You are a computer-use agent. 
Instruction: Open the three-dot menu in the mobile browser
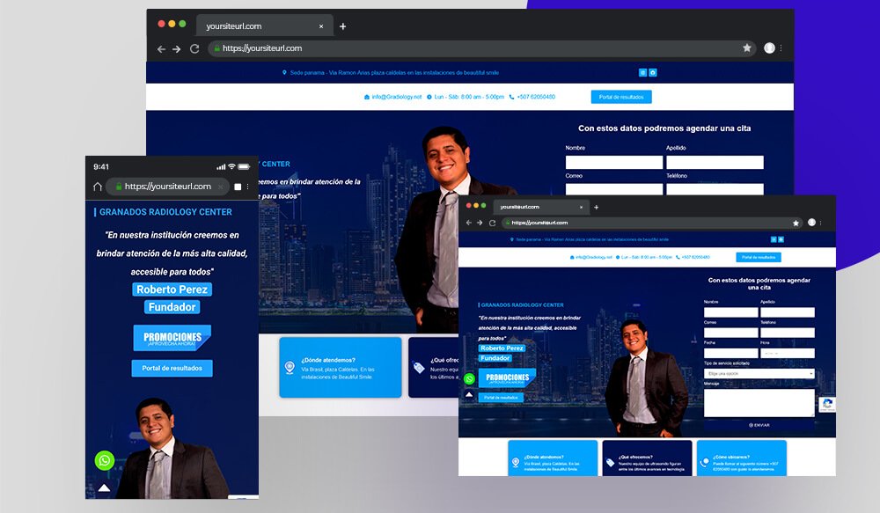pos(248,187)
